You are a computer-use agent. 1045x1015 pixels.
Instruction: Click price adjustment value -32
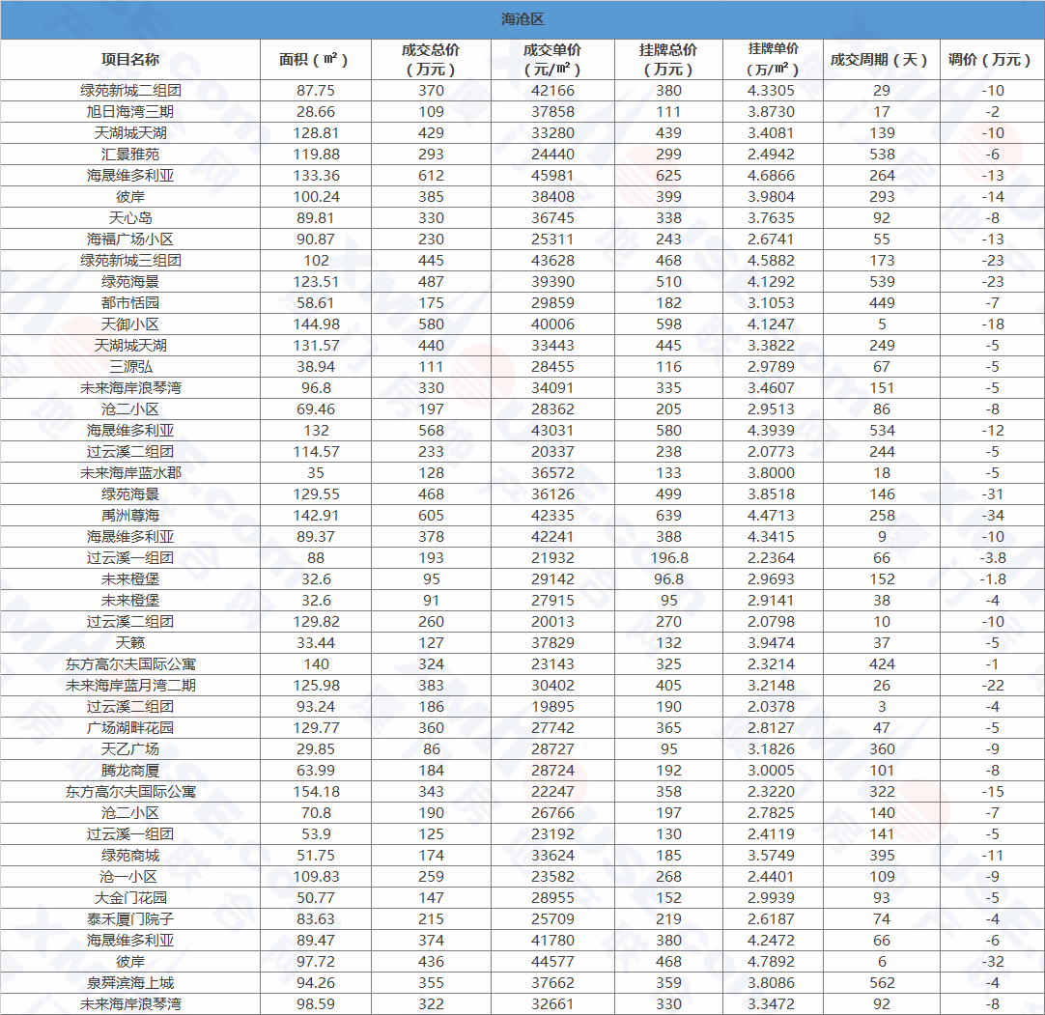click(x=992, y=962)
